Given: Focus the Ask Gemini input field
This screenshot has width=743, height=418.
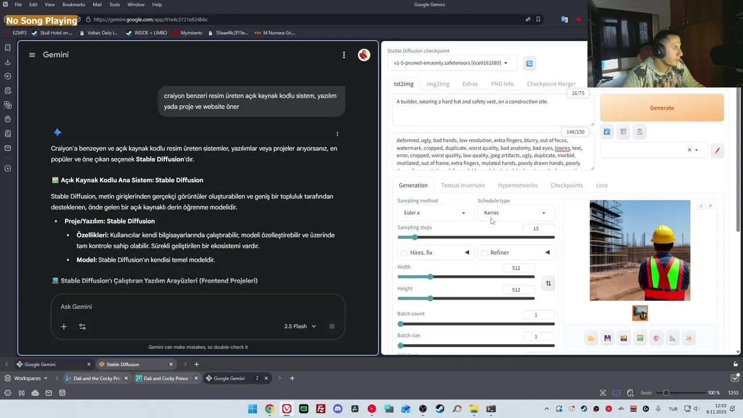Looking at the screenshot, I should pos(197,307).
